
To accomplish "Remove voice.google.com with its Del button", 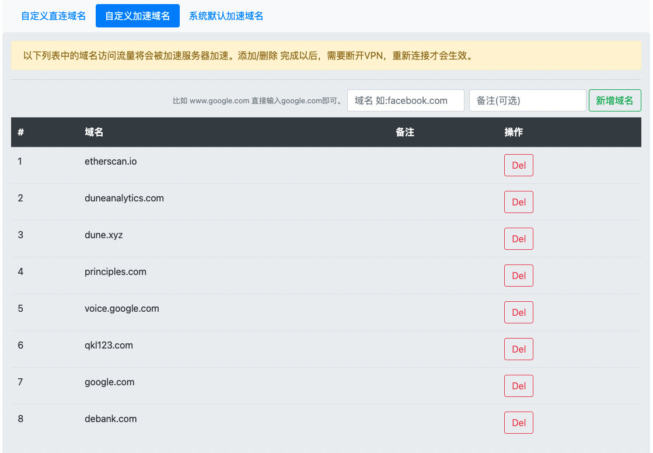I will tap(518, 312).
